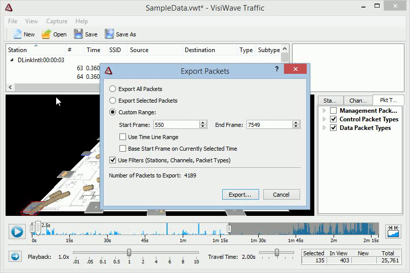Open the File menu
The height and width of the screenshot is (273, 410).
pyautogui.click(x=13, y=21)
